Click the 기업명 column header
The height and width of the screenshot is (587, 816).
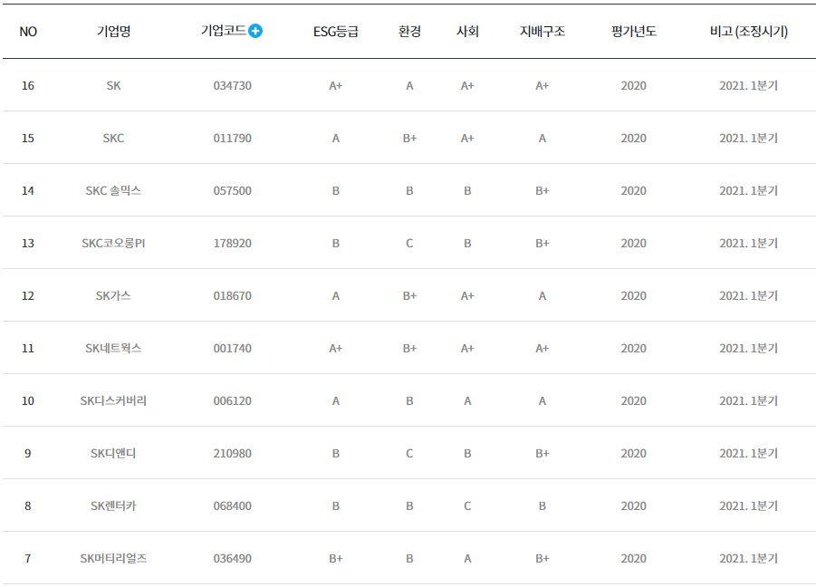pos(113,31)
